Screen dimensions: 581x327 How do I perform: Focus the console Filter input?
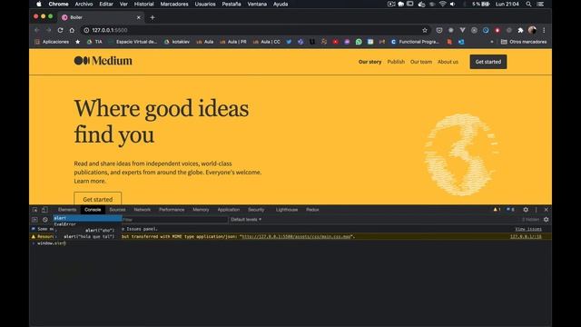click(x=175, y=220)
